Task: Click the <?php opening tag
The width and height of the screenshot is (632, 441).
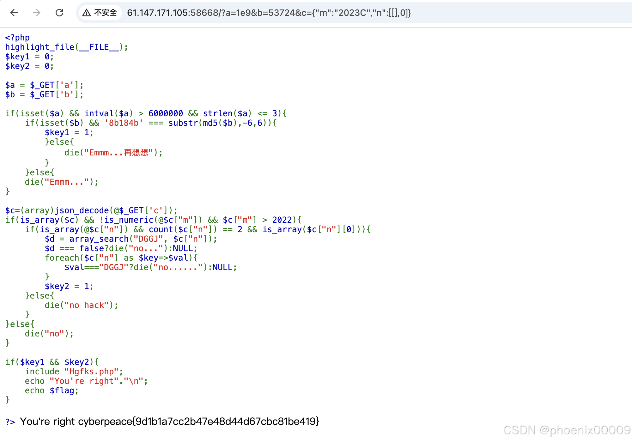Action: (x=17, y=38)
